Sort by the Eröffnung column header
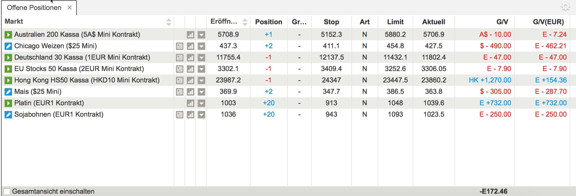The image size is (576, 196). tap(224, 22)
